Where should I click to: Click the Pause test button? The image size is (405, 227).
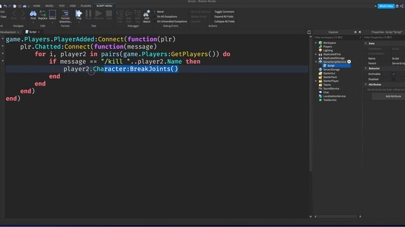point(89,15)
